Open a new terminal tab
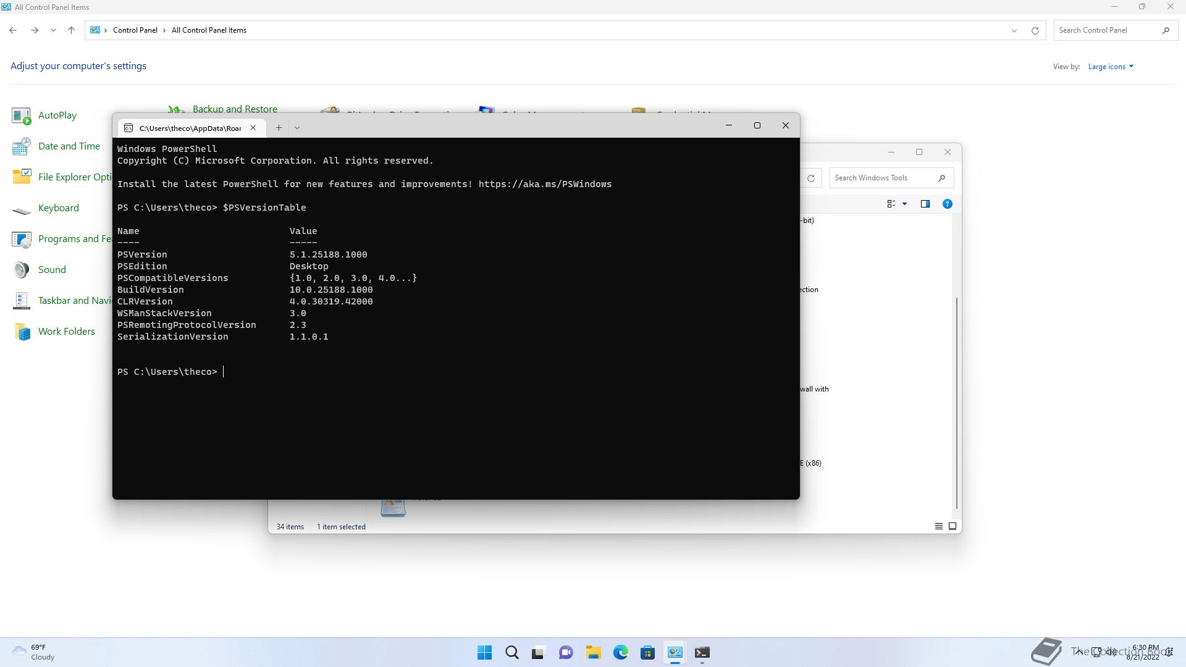1186x667 pixels. click(279, 128)
